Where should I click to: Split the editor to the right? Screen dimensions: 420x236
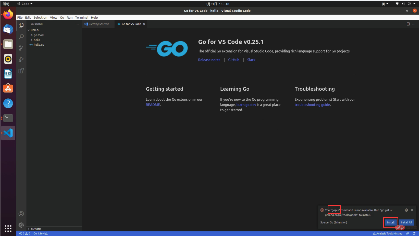click(408, 24)
